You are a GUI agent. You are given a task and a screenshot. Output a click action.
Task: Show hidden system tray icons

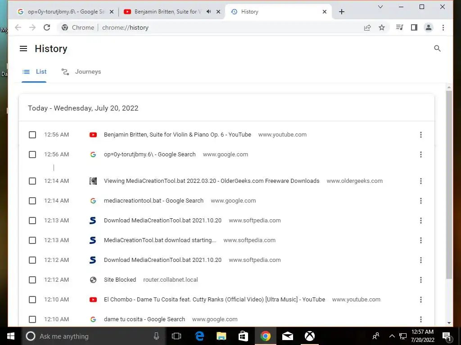pyautogui.click(x=392, y=336)
